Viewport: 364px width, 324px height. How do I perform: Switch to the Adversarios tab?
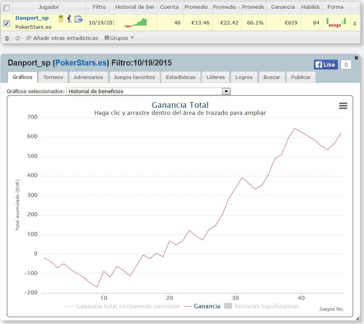[x=89, y=77]
